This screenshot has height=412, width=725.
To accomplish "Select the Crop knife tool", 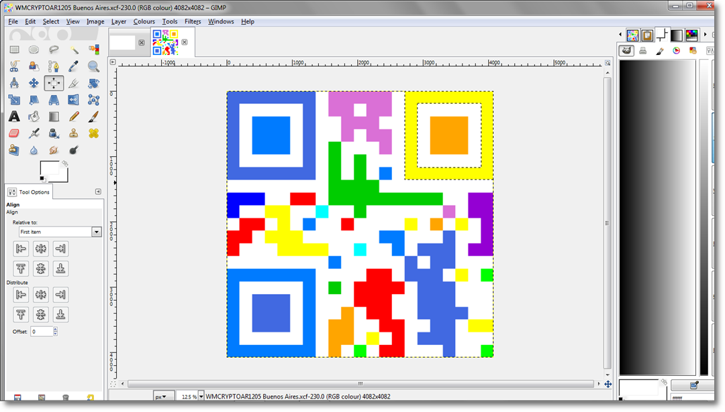I will tap(74, 83).
